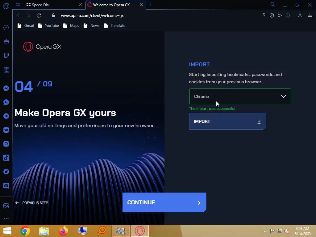The height and width of the screenshot is (237, 316).
Task: Go to PREVIOUS STEP
Action: click(32, 203)
